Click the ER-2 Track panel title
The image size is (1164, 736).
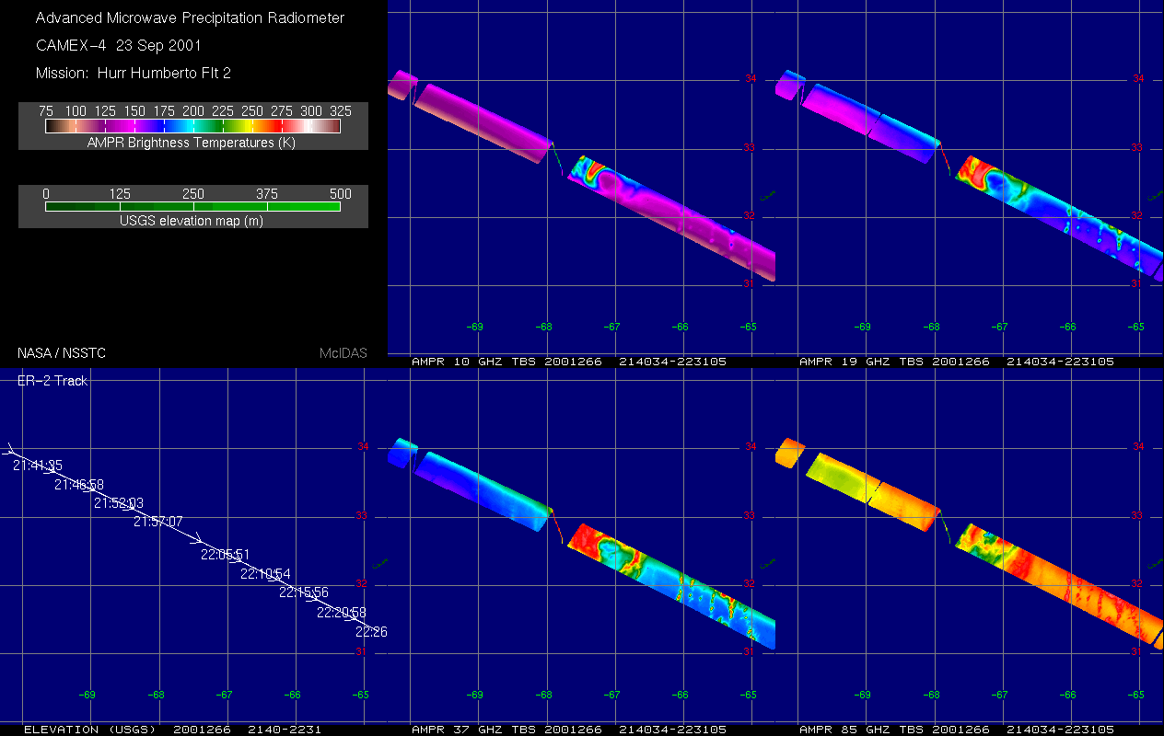point(52,381)
